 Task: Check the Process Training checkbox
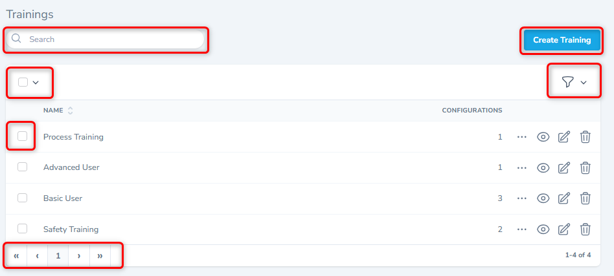coord(23,136)
